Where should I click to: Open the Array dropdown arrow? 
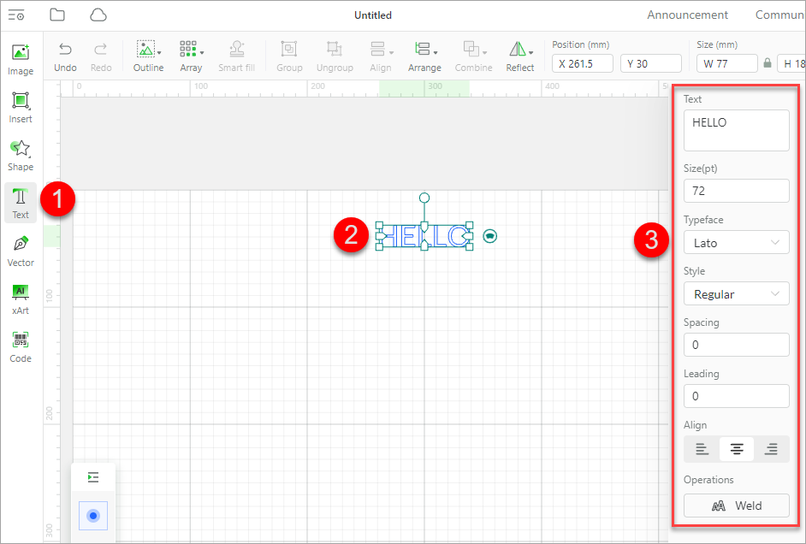point(202,55)
